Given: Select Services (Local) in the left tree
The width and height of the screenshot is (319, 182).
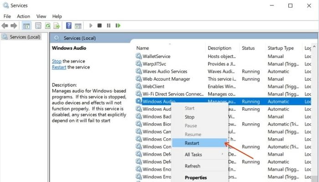Looking at the screenshot, I should click(21, 37).
